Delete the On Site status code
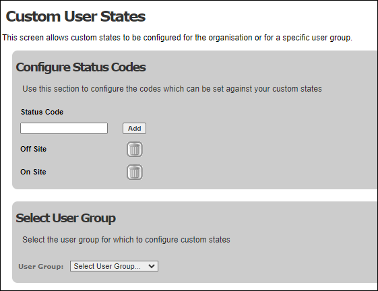Viewport: 378px width, 291px height. 135,172
